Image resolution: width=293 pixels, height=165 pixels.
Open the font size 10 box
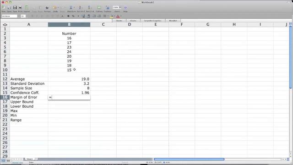(x=23, y=16)
